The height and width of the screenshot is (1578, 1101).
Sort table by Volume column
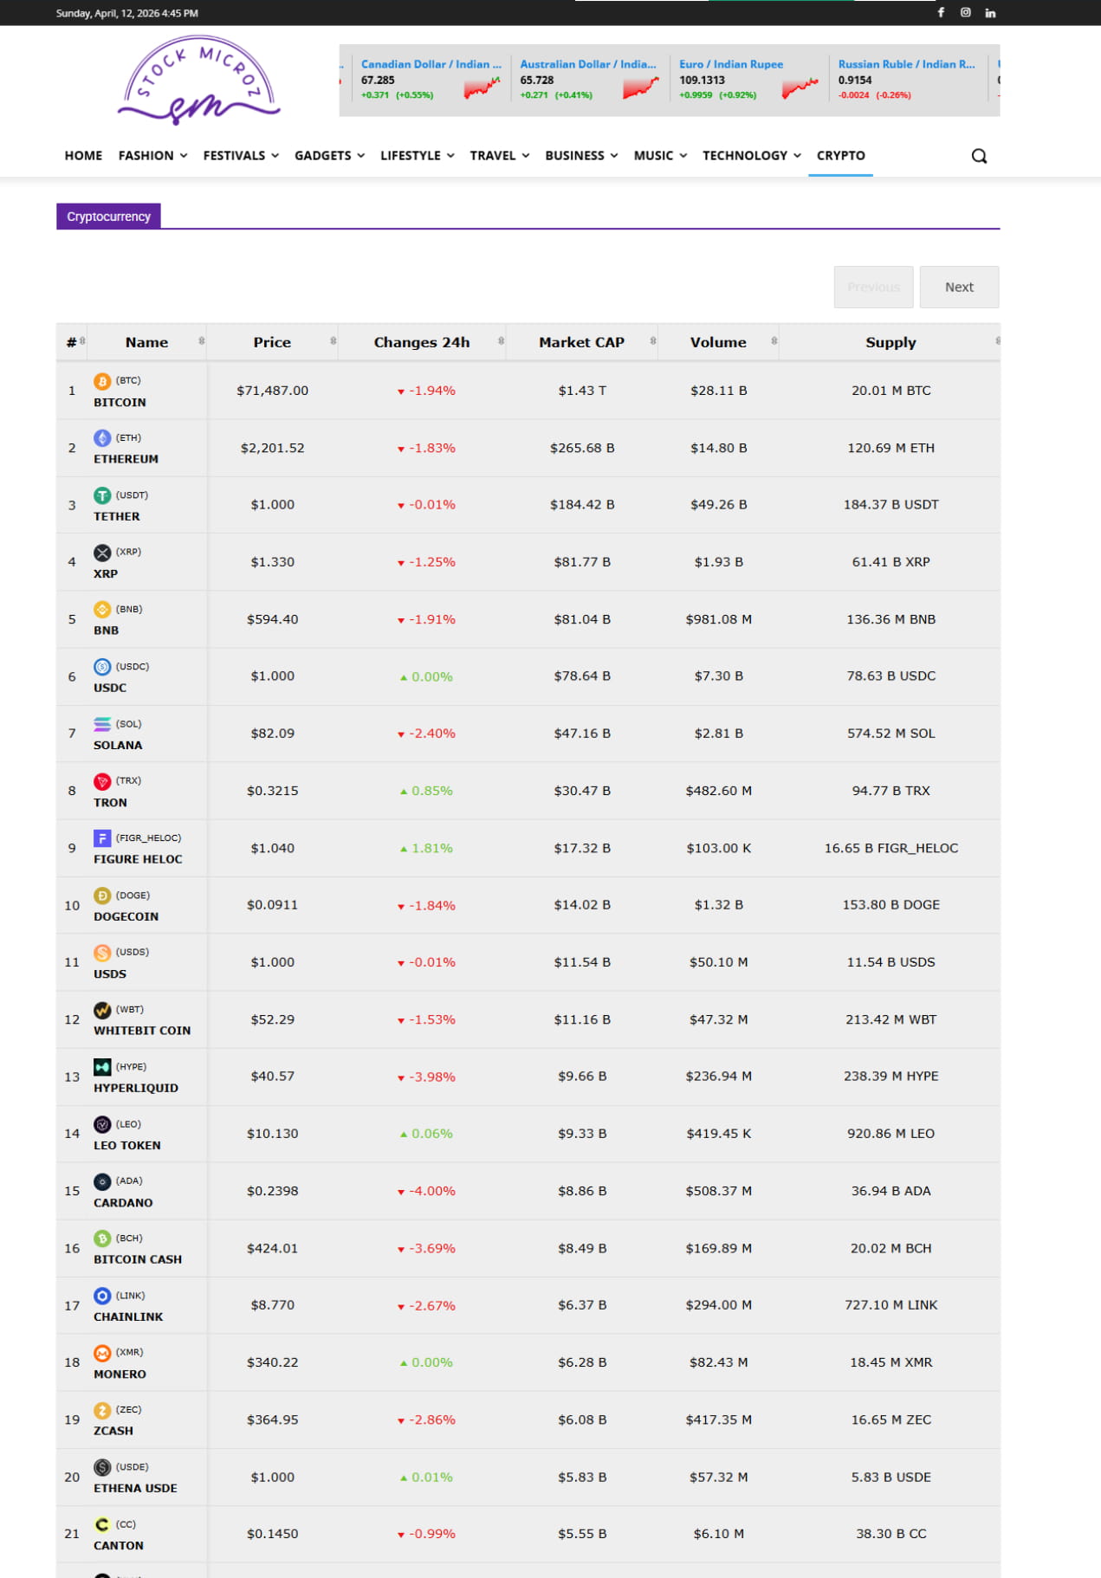[718, 342]
